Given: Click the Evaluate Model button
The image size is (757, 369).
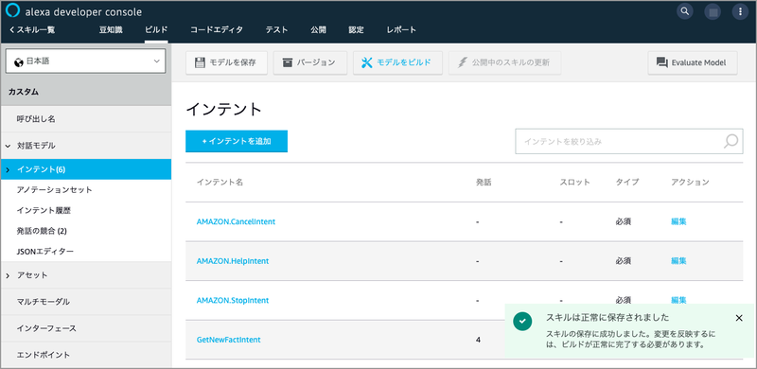Looking at the screenshot, I should [693, 62].
